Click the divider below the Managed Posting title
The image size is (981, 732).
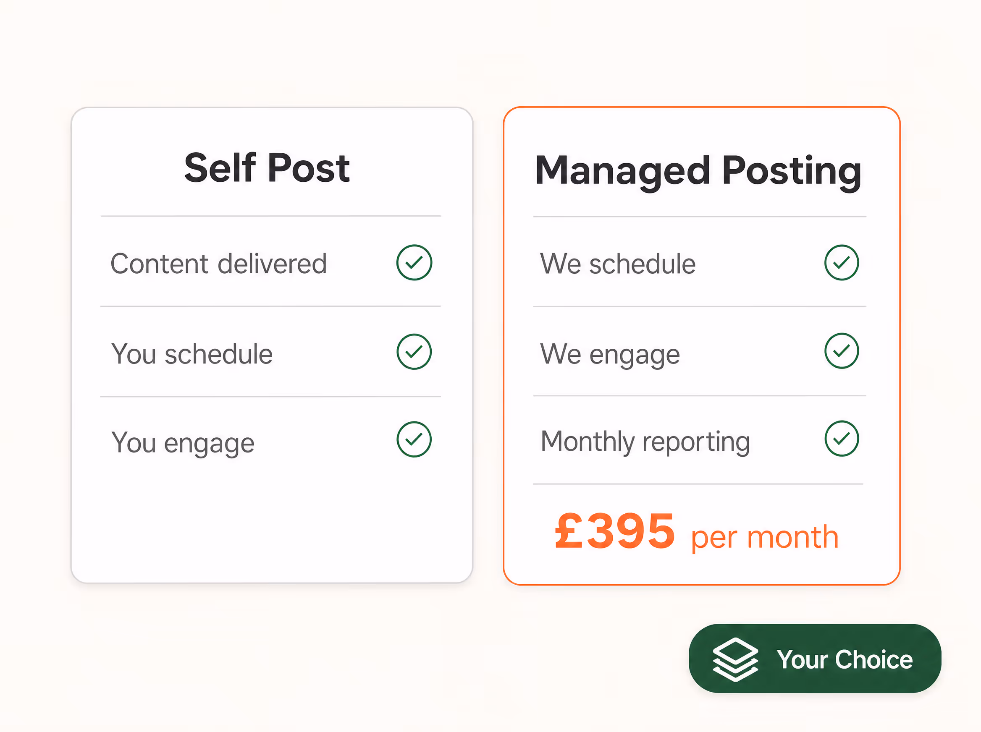[700, 217]
